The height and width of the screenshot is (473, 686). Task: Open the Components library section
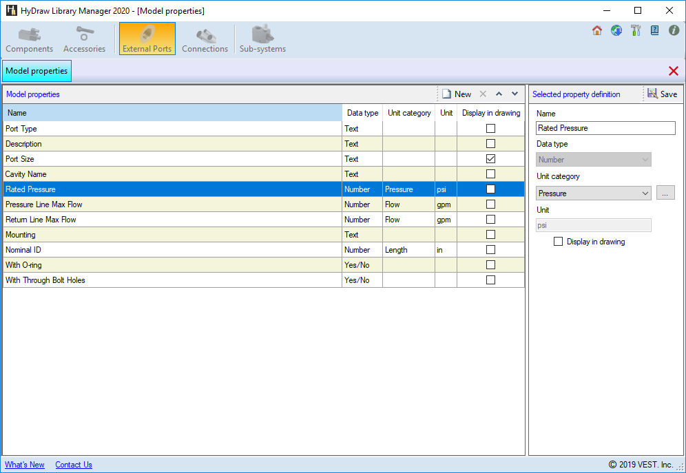point(29,39)
